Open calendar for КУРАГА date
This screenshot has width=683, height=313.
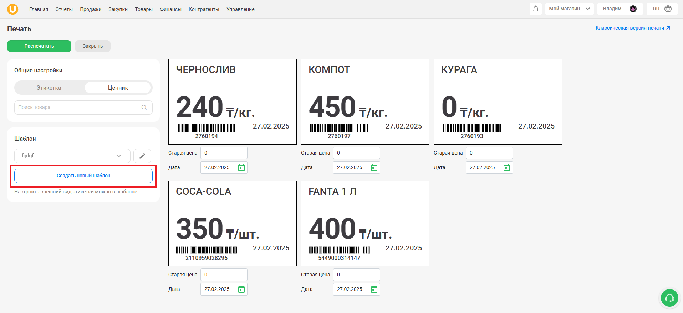pyautogui.click(x=507, y=167)
